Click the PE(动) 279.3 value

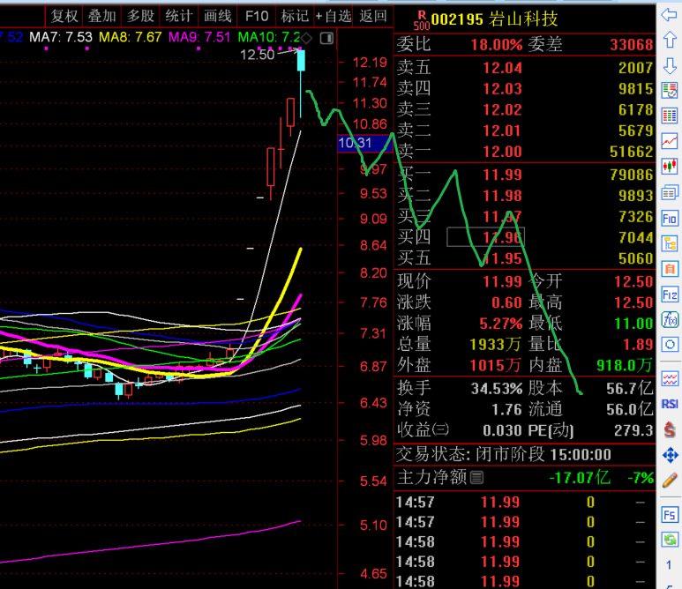tap(633, 430)
